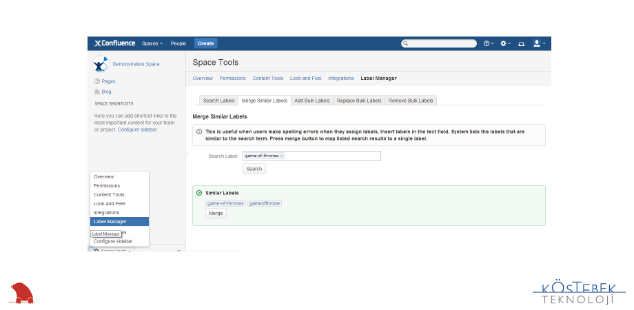This screenshot has width=634, height=310.
Task: Collapse the sidebar using double-chevron icon
Action: pos(179,251)
